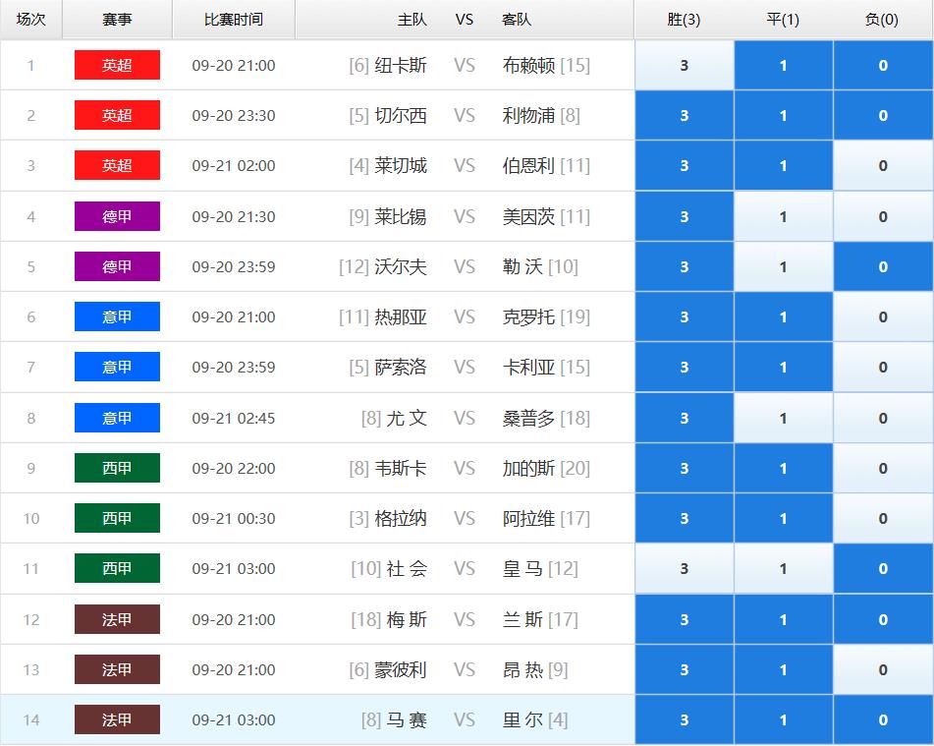Click the 平(1) column header
Screen dimensions: 934x746
coord(784,19)
